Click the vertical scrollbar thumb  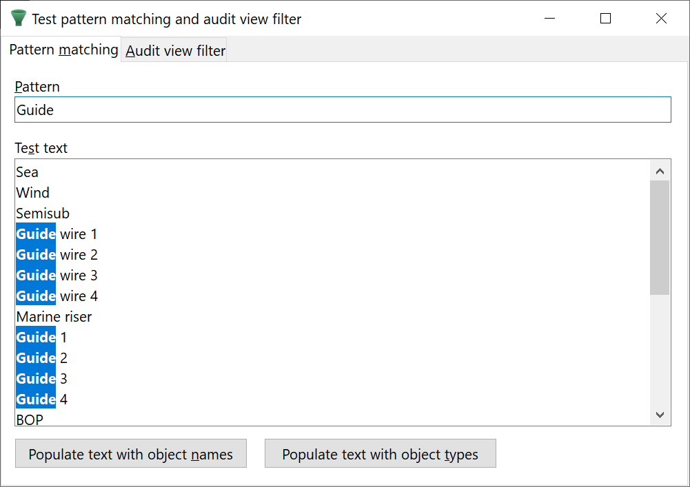tap(660, 238)
